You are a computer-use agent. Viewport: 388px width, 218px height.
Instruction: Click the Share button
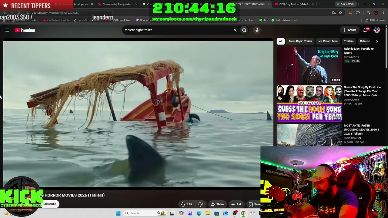pos(217,204)
